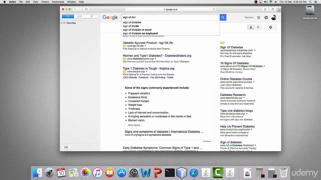This screenshot has width=321, height=180.
Task: Click the 'More items...' link
Action: (x=135, y=125)
